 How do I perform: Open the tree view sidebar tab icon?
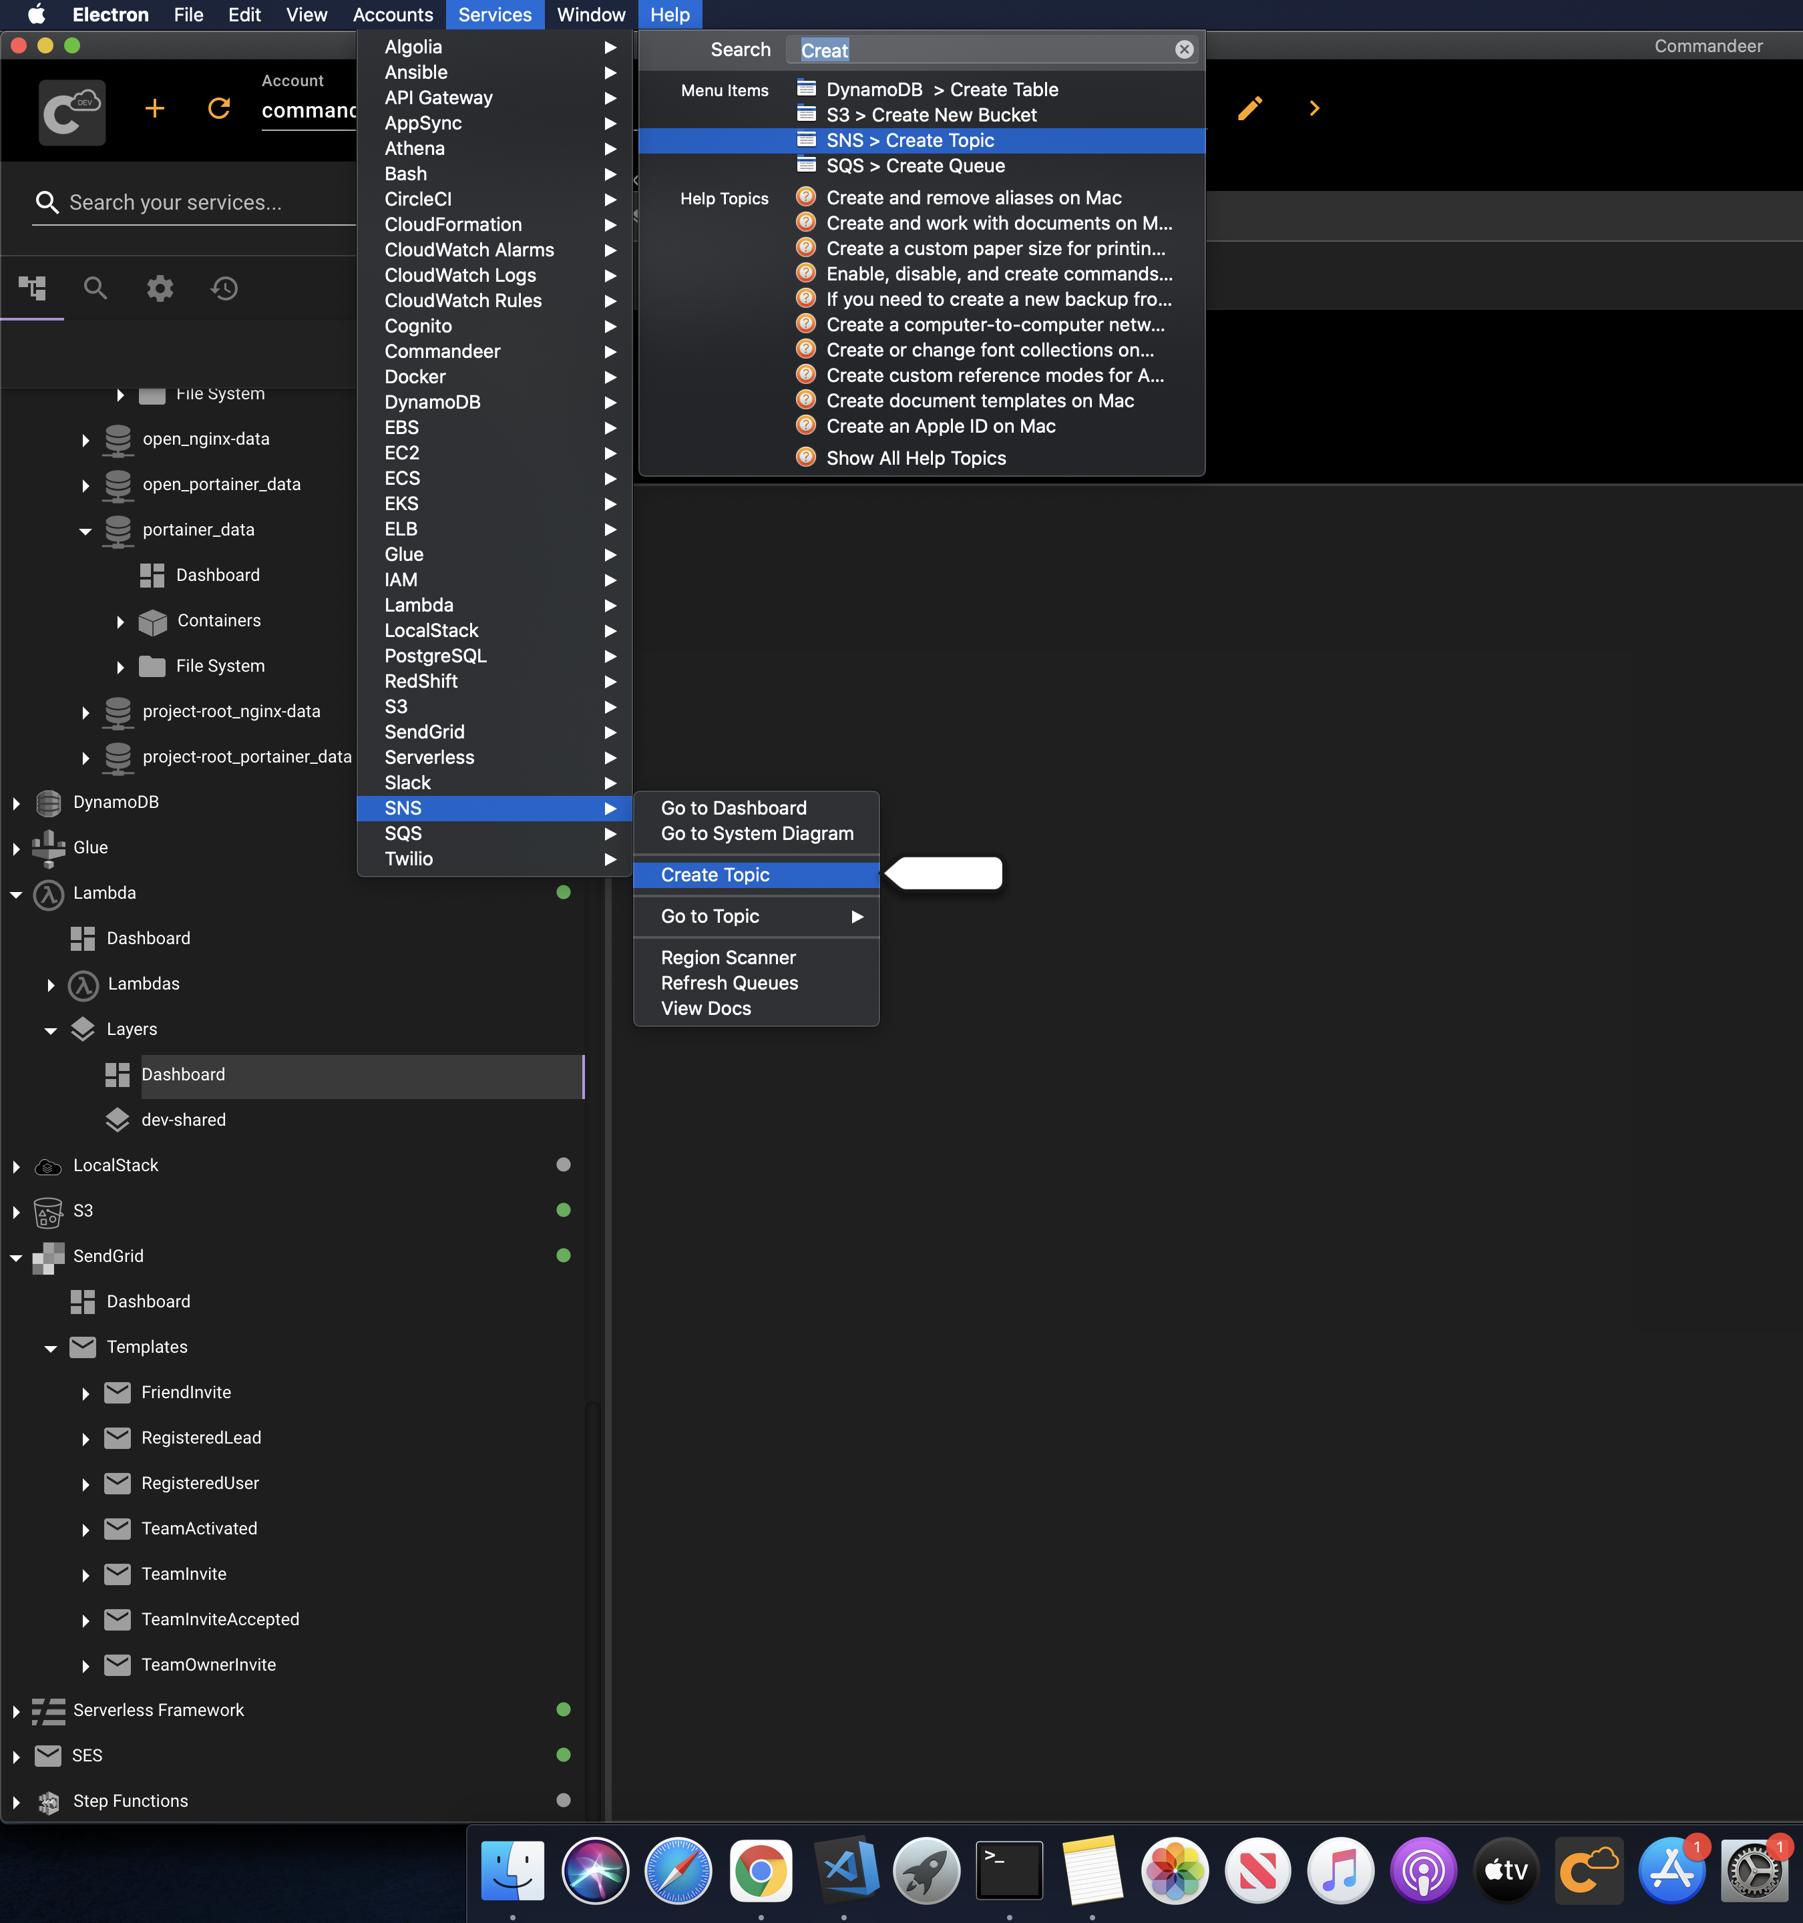[32, 287]
